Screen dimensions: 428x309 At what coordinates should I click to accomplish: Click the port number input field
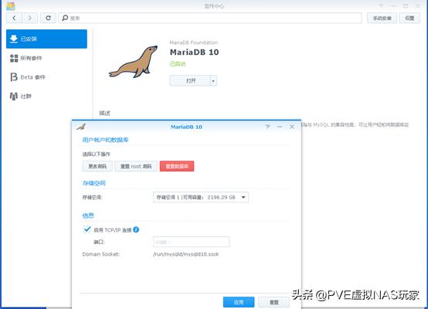tap(191, 242)
